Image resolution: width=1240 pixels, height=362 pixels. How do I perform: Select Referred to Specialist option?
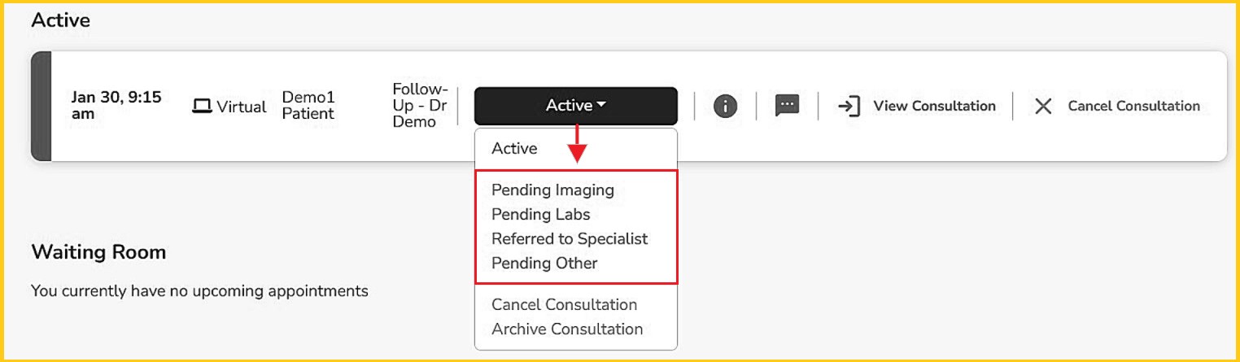(x=570, y=238)
